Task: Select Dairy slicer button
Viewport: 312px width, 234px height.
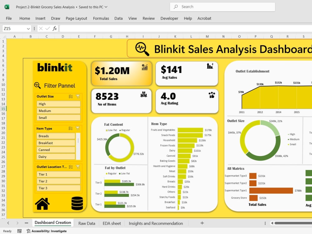Action: [56, 157]
